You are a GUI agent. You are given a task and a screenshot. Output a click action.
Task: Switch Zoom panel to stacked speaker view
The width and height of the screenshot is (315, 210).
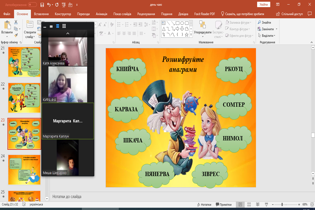click(58, 26)
